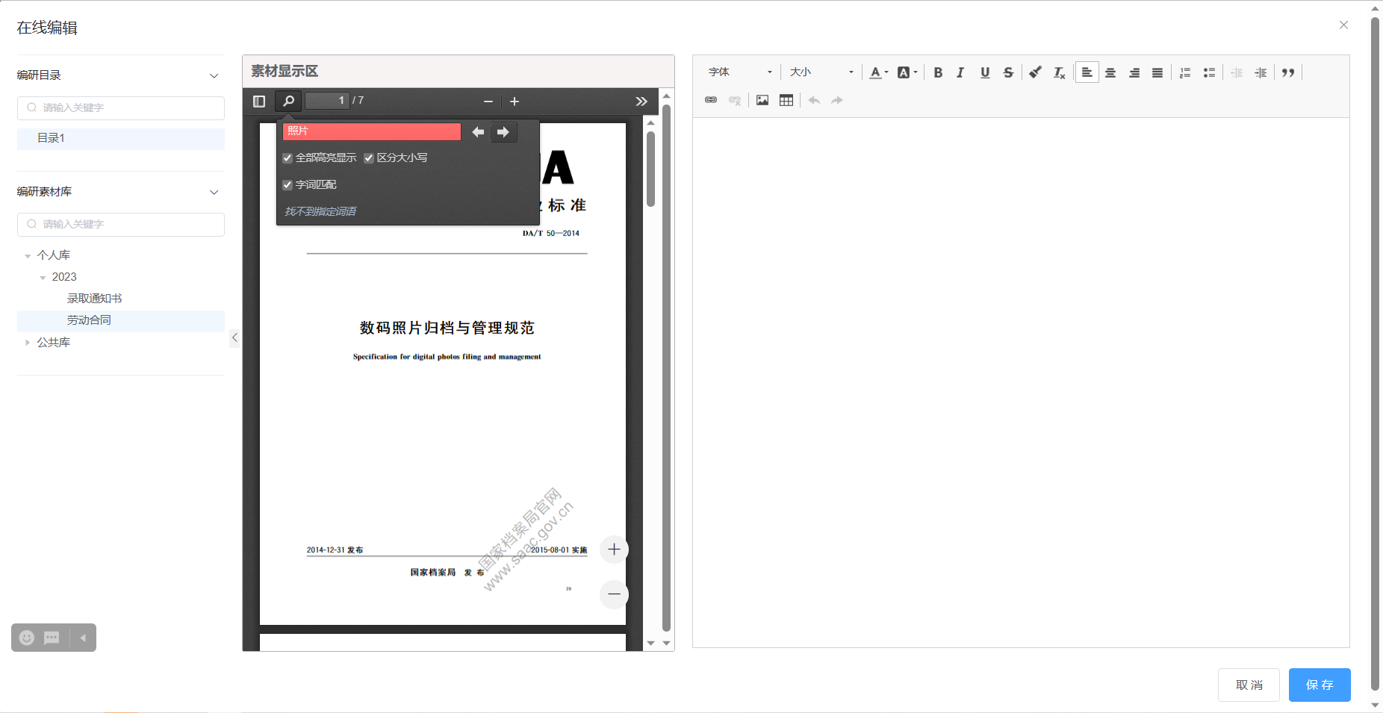Image resolution: width=1383 pixels, height=713 pixels.
Task: Go to the previous search match arrow
Action: point(478,132)
